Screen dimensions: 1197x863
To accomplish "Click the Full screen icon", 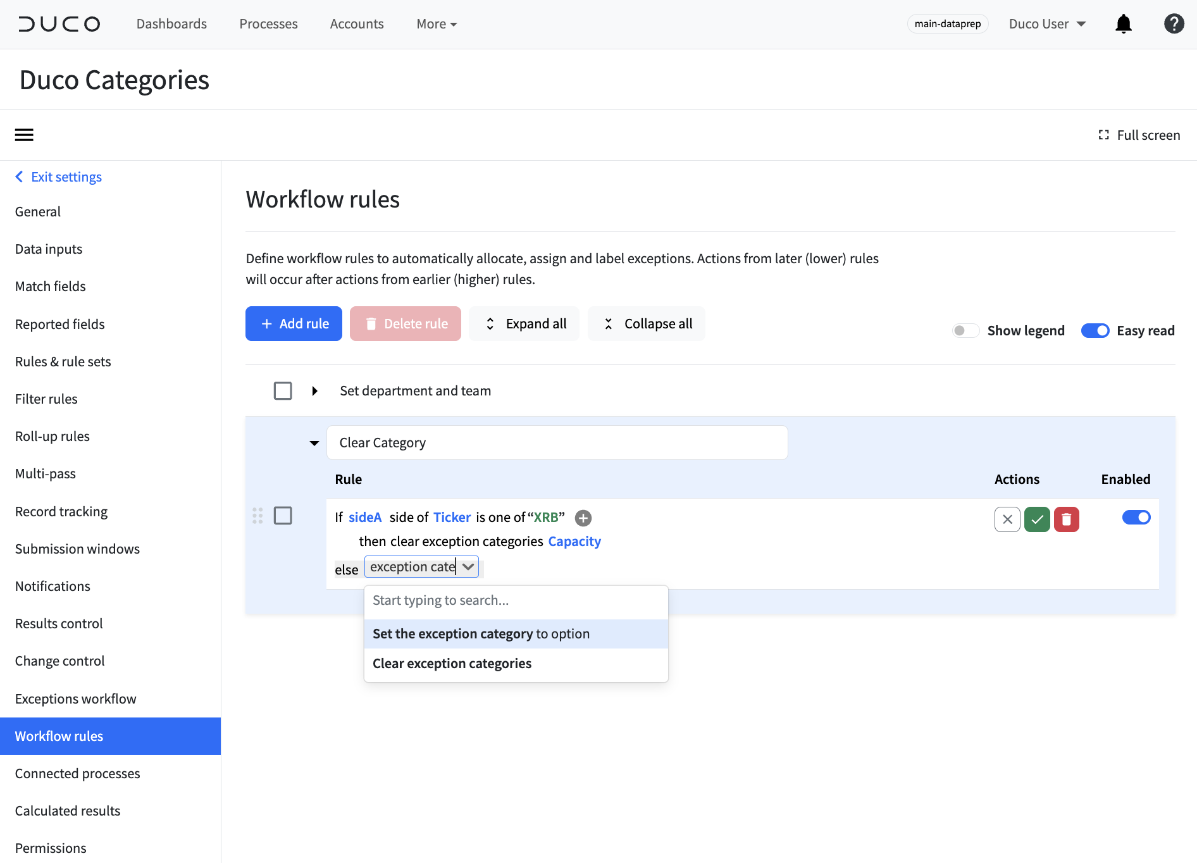I will coord(1104,135).
